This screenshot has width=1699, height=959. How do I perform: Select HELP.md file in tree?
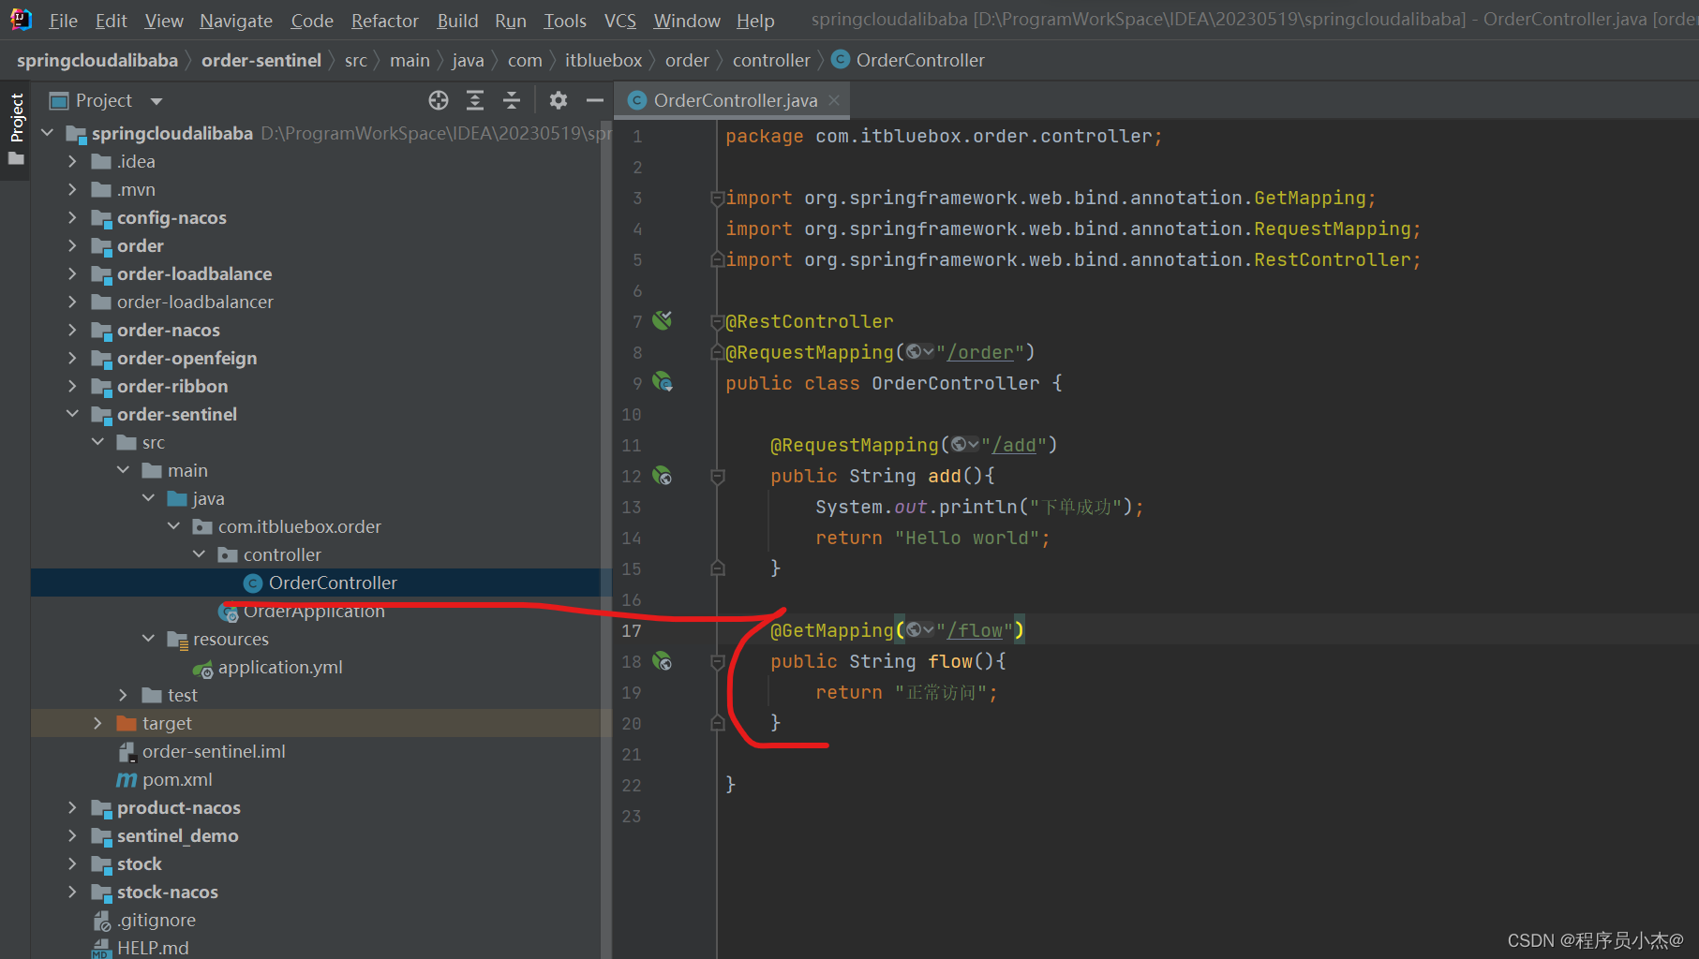point(153,948)
